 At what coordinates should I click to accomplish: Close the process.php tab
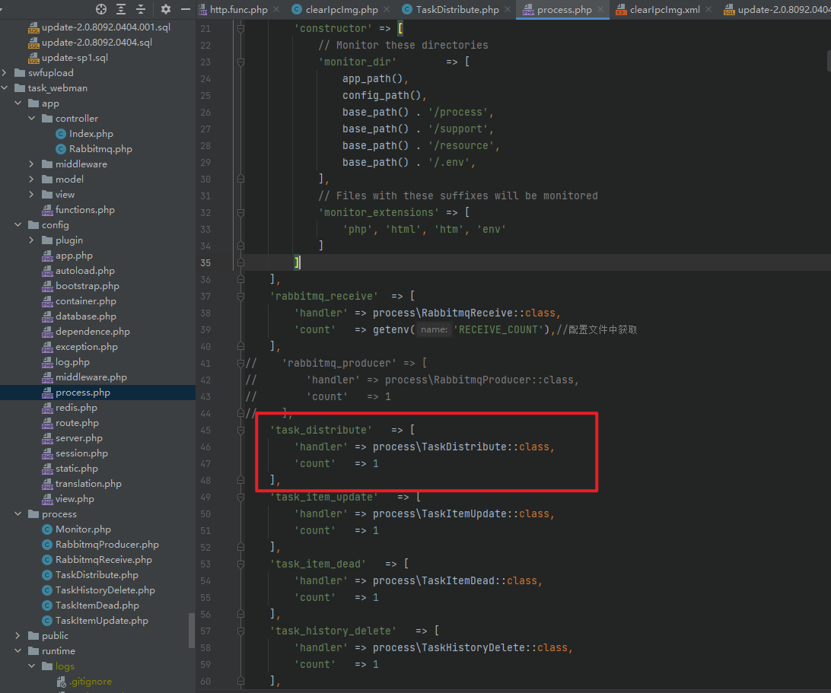point(600,10)
